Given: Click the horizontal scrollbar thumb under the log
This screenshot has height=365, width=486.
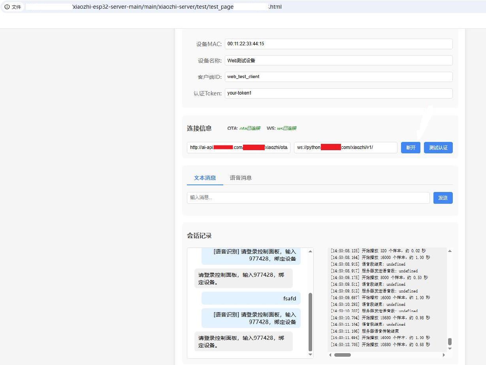Looking at the screenshot, I should pyautogui.click(x=343, y=355).
